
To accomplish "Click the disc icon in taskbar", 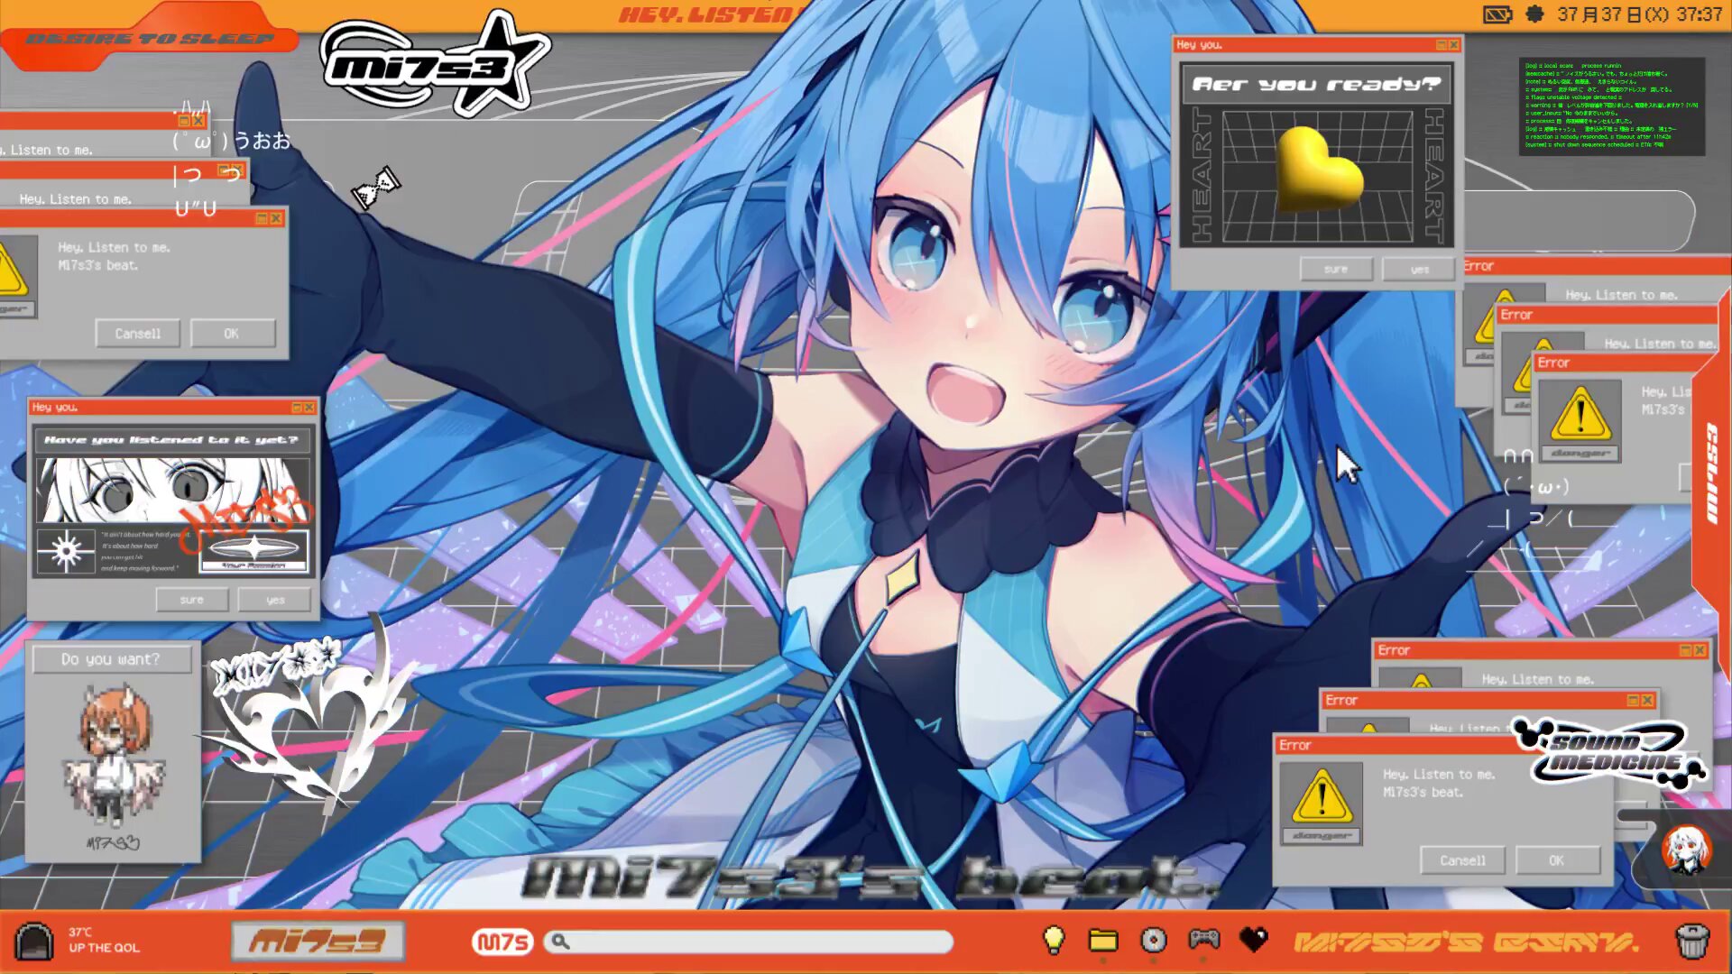I will [1153, 941].
